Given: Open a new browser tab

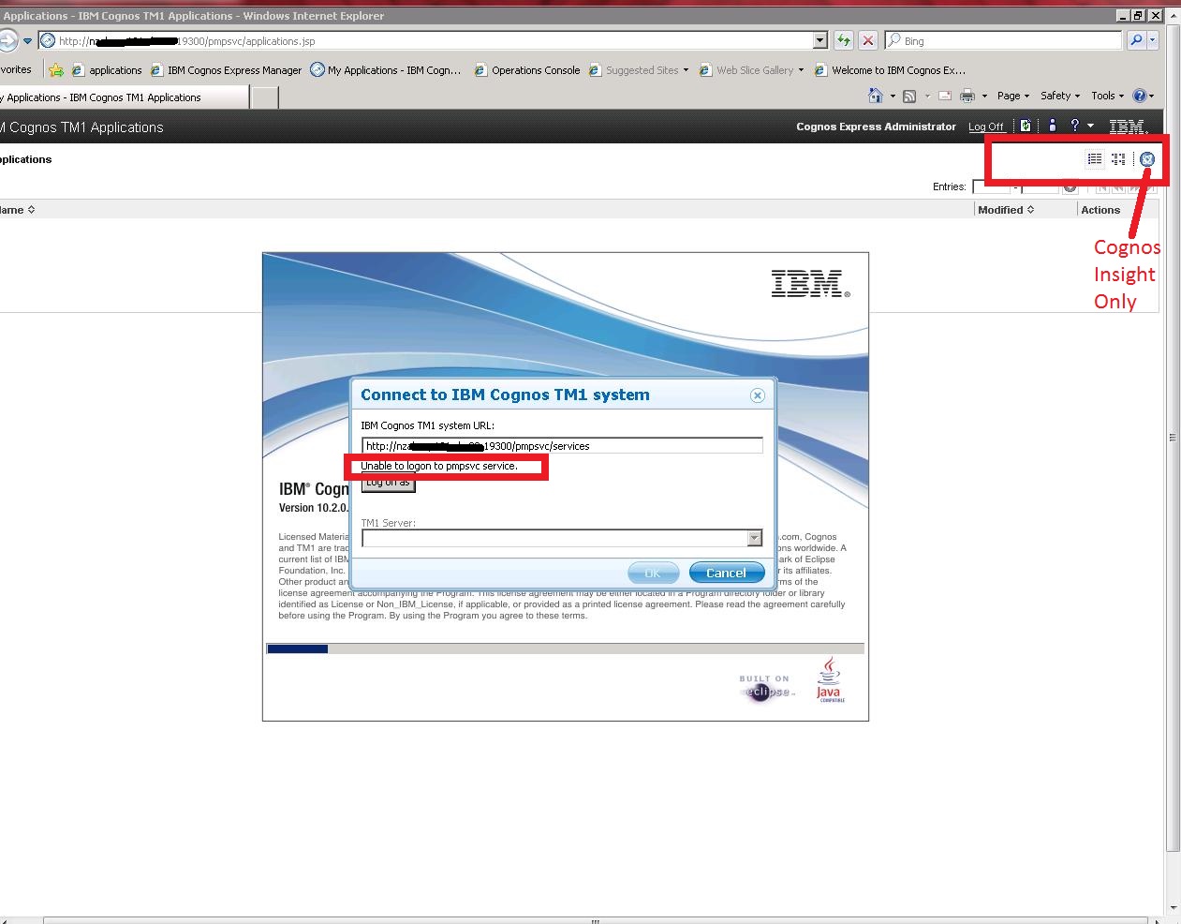Looking at the screenshot, I should pos(265,97).
